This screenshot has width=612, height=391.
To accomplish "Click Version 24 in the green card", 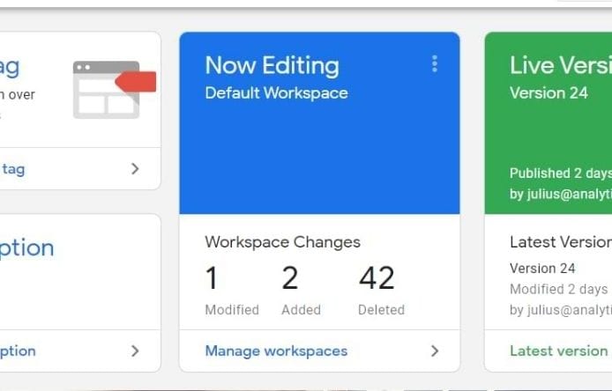I will click(x=549, y=92).
